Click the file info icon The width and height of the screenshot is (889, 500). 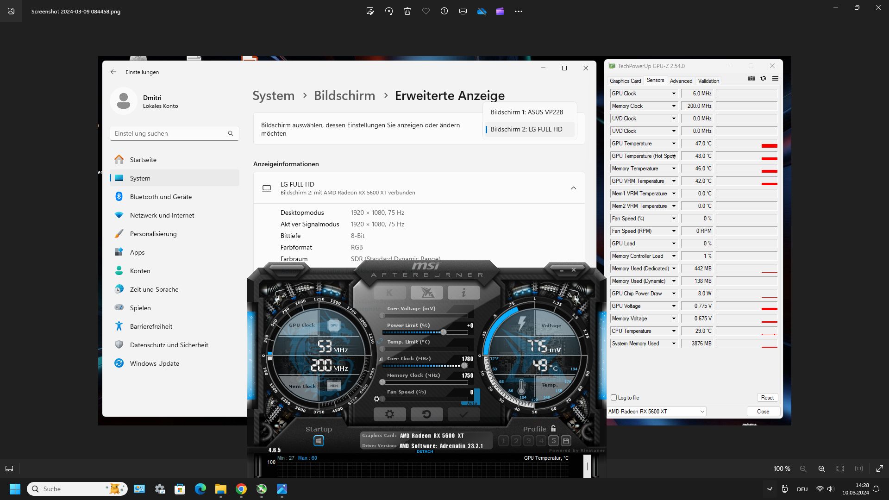(x=444, y=11)
